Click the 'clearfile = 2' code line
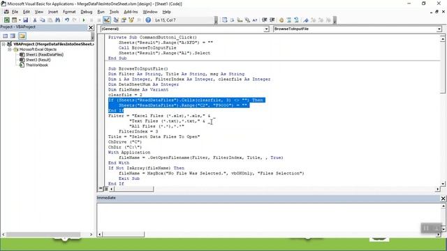Viewport: 447px width, 251px height. click(x=125, y=95)
